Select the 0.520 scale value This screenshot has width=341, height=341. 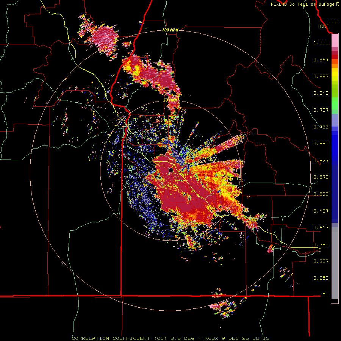click(321, 194)
